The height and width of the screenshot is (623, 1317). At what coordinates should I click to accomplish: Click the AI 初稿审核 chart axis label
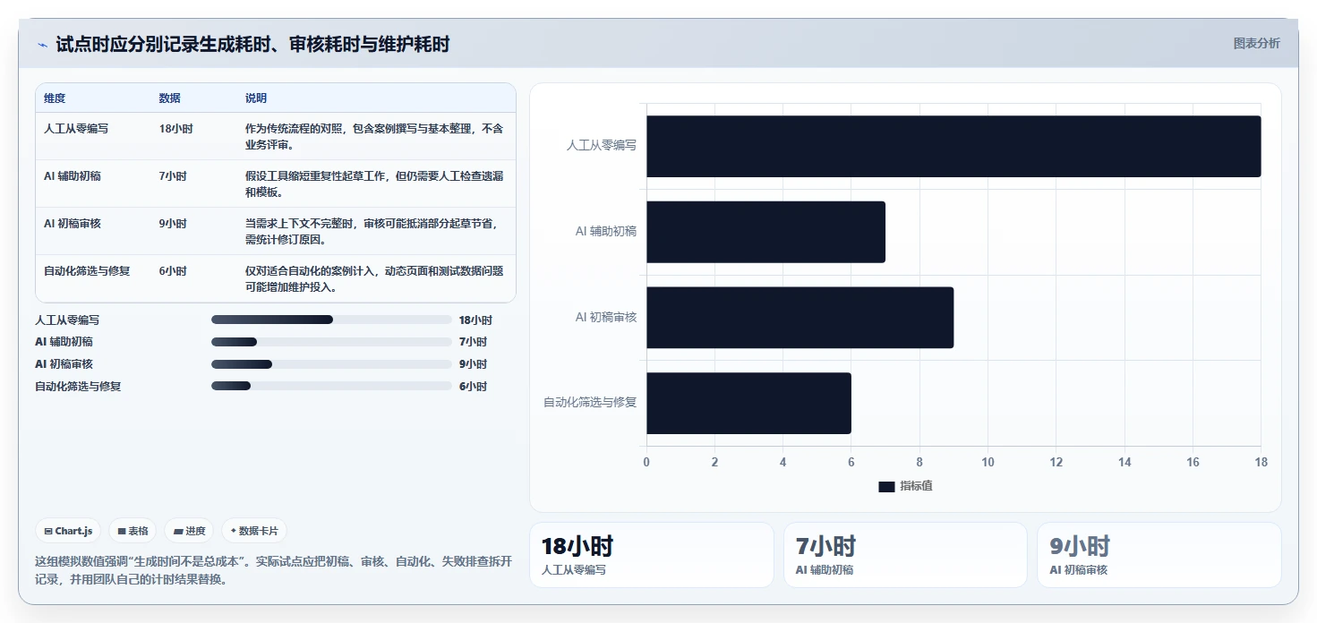coord(606,318)
